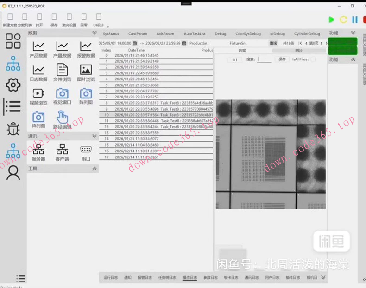This screenshot has width=366, height=288.
Task: Open 图片浏览 image browser
Action: (86, 73)
